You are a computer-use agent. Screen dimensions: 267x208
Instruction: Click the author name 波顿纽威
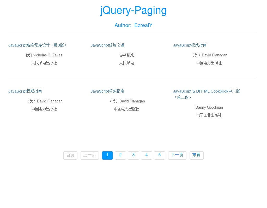[x=126, y=55]
